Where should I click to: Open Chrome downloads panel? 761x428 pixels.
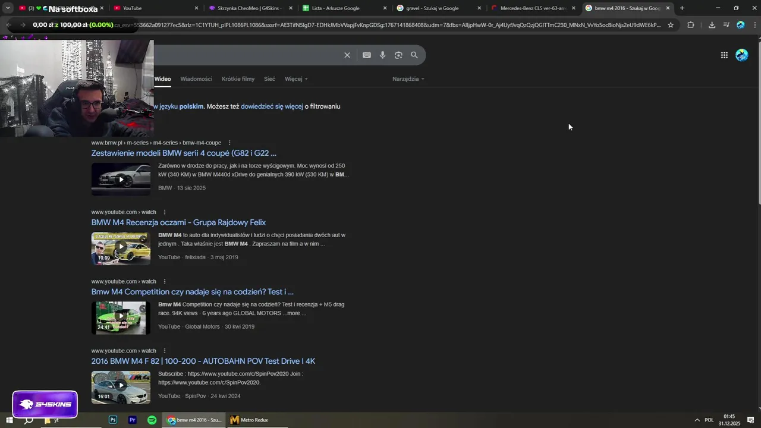click(712, 25)
